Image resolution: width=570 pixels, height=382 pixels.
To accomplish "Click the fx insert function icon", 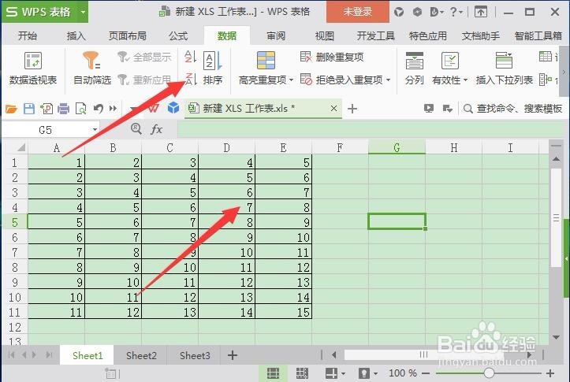I will (156, 129).
